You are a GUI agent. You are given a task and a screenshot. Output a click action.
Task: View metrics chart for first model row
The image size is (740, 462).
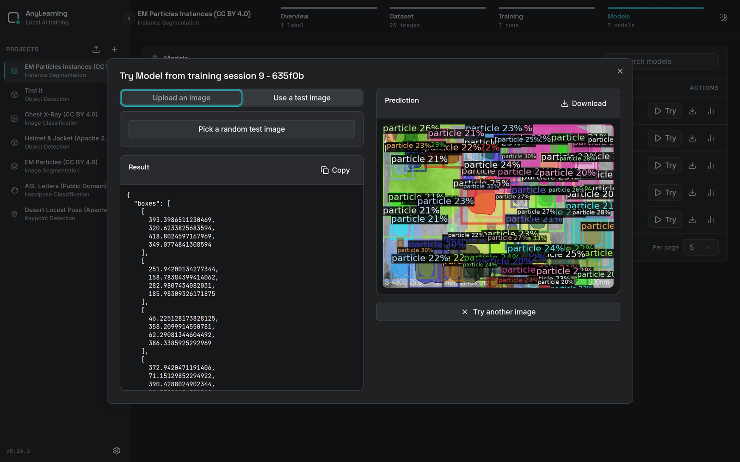pos(711,111)
